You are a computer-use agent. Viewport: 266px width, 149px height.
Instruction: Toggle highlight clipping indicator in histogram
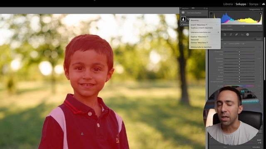click(x=261, y=13)
